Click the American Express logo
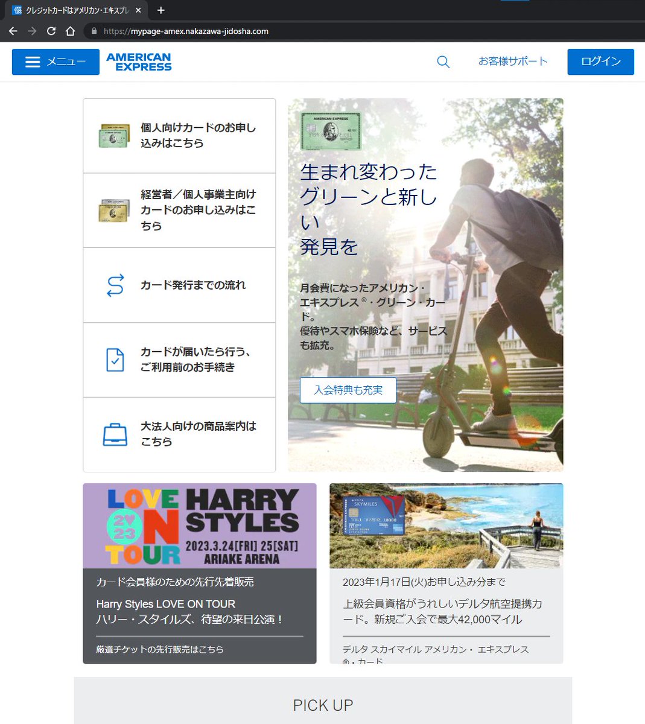645x724 pixels. 139,62
